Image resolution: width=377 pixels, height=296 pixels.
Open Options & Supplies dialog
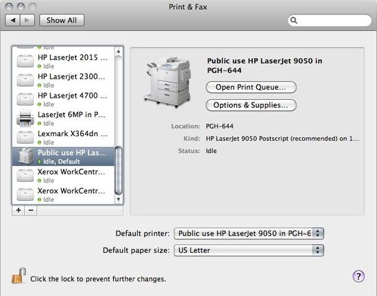[x=251, y=105]
